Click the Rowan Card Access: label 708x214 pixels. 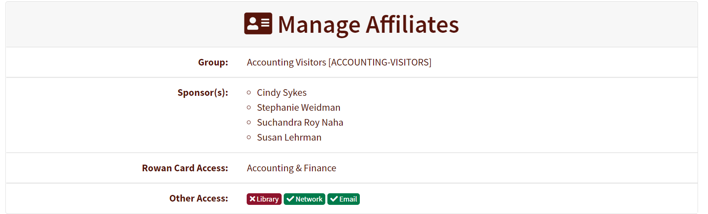point(185,168)
